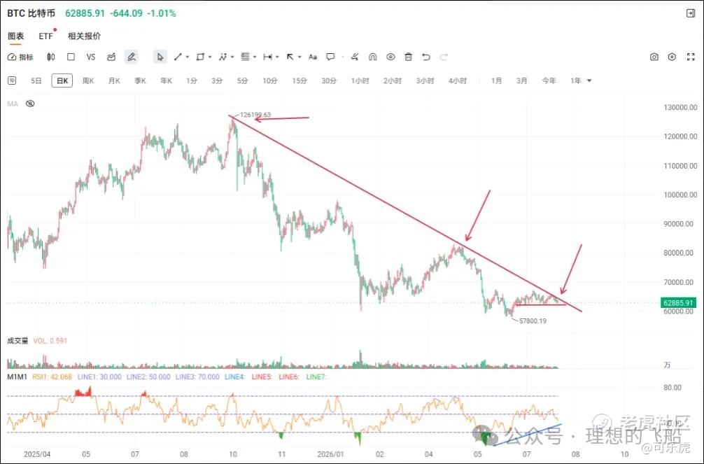The image size is (704, 464).
Task: Click the square layout icon
Action: (71, 57)
